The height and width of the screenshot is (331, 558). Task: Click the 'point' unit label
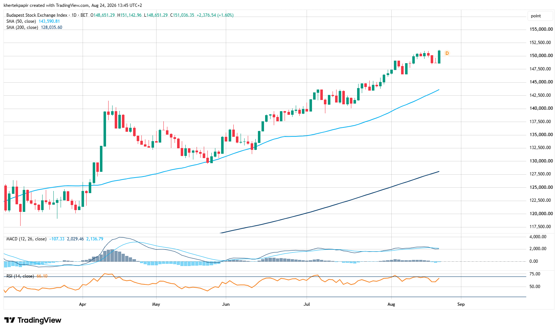point(536,16)
